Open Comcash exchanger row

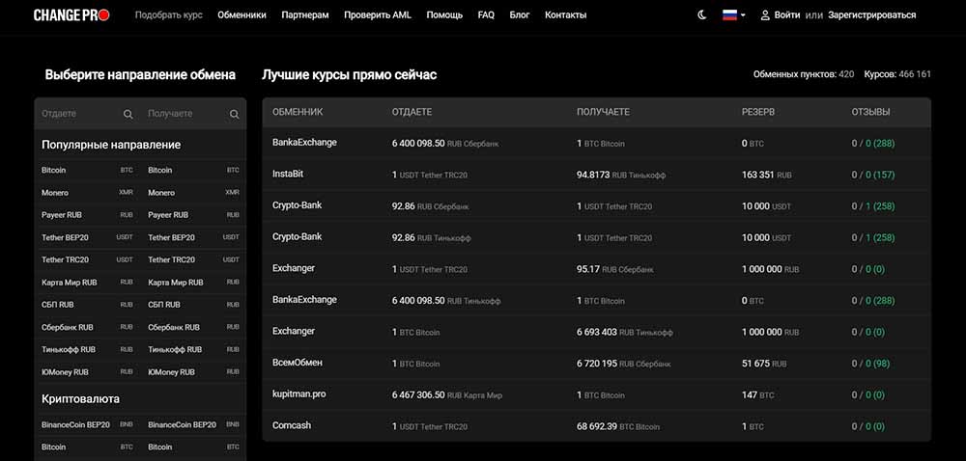596,426
